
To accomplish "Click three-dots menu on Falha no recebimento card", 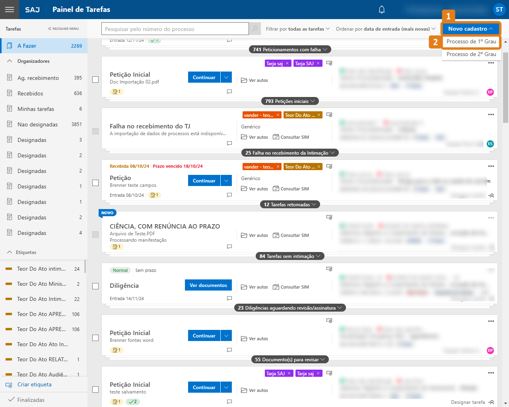I will pyautogui.click(x=491, y=114).
